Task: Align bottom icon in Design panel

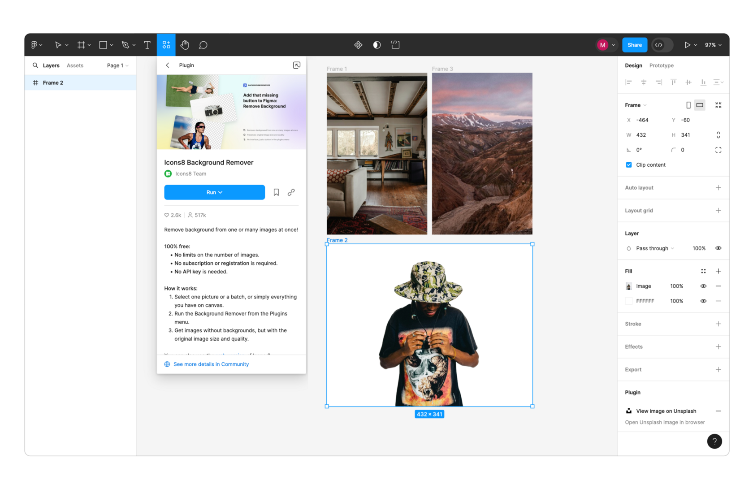Action: coord(703,82)
